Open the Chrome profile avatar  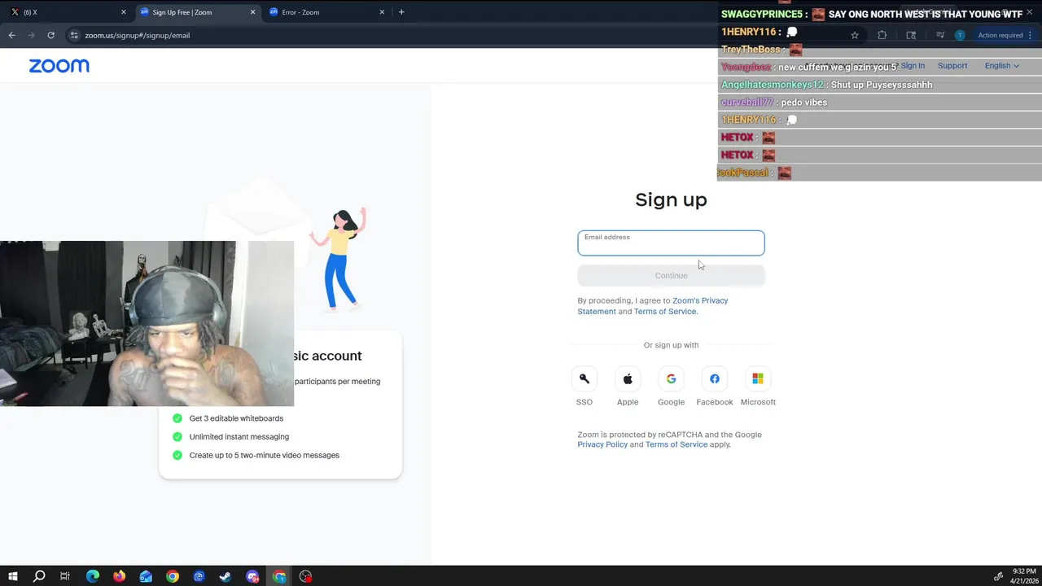click(960, 35)
